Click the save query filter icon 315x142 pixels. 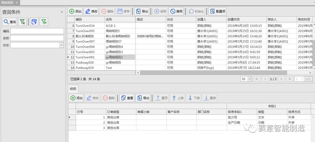click(34, 22)
